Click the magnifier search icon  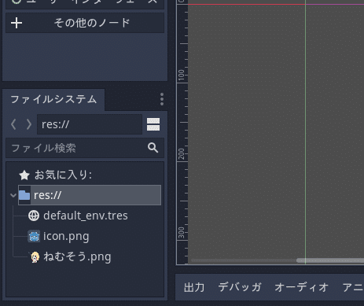tap(153, 148)
